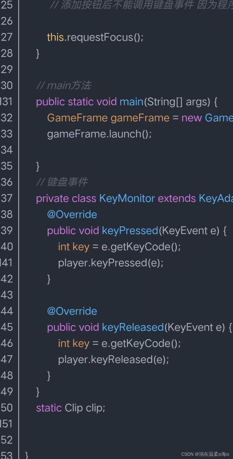This screenshot has width=233, height=459.
Task: Click the 键盘事件 comment
Action: click(x=62, y=182)
